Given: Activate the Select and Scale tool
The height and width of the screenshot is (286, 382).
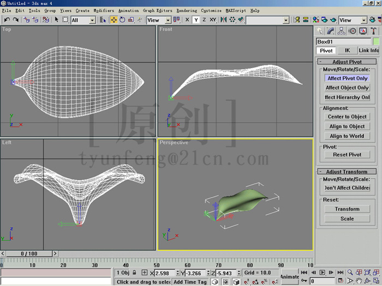Looking at the screenshot, I should click(x=131, y=20).
